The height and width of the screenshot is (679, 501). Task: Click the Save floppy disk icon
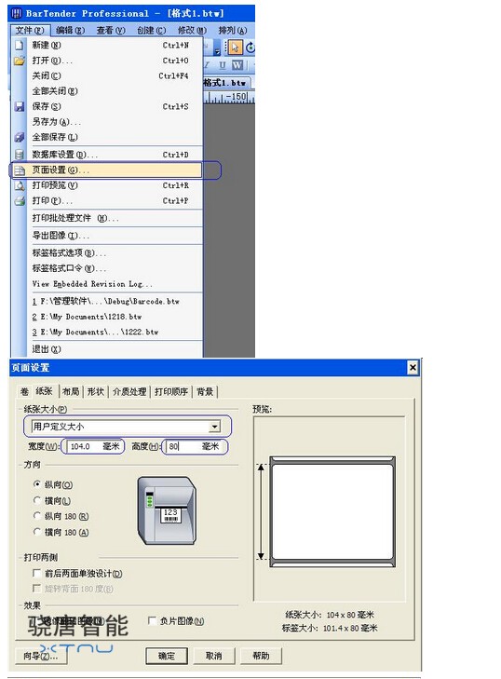(x=19, y=106)
